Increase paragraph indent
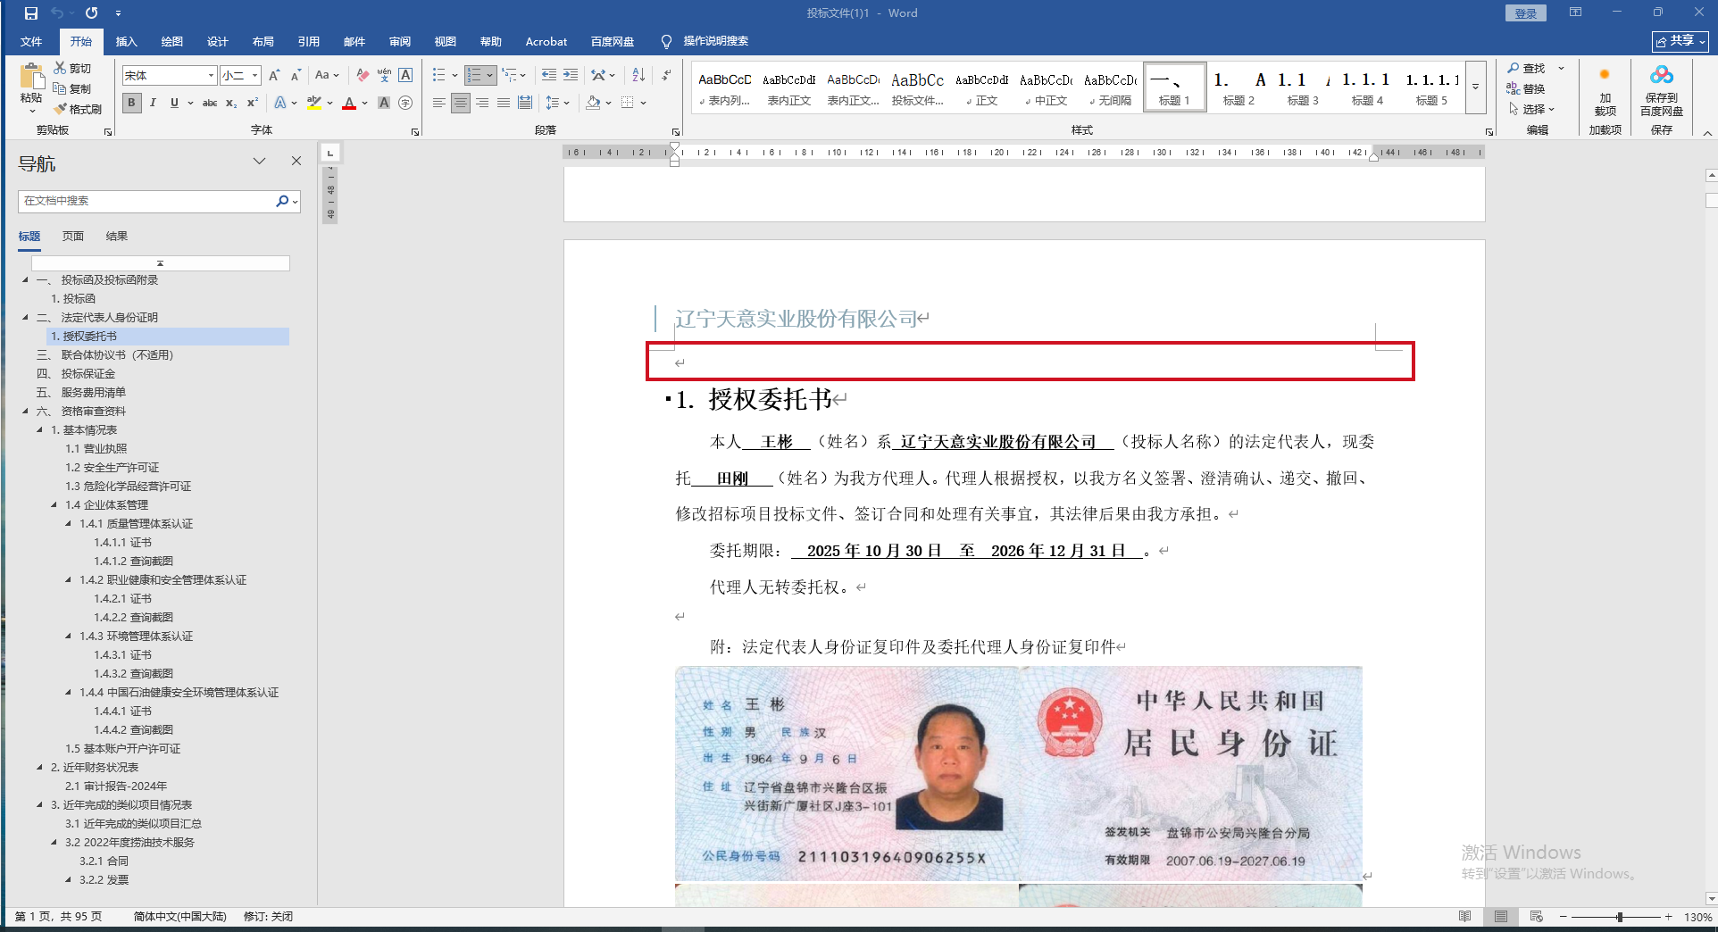 tap(571, 76)
